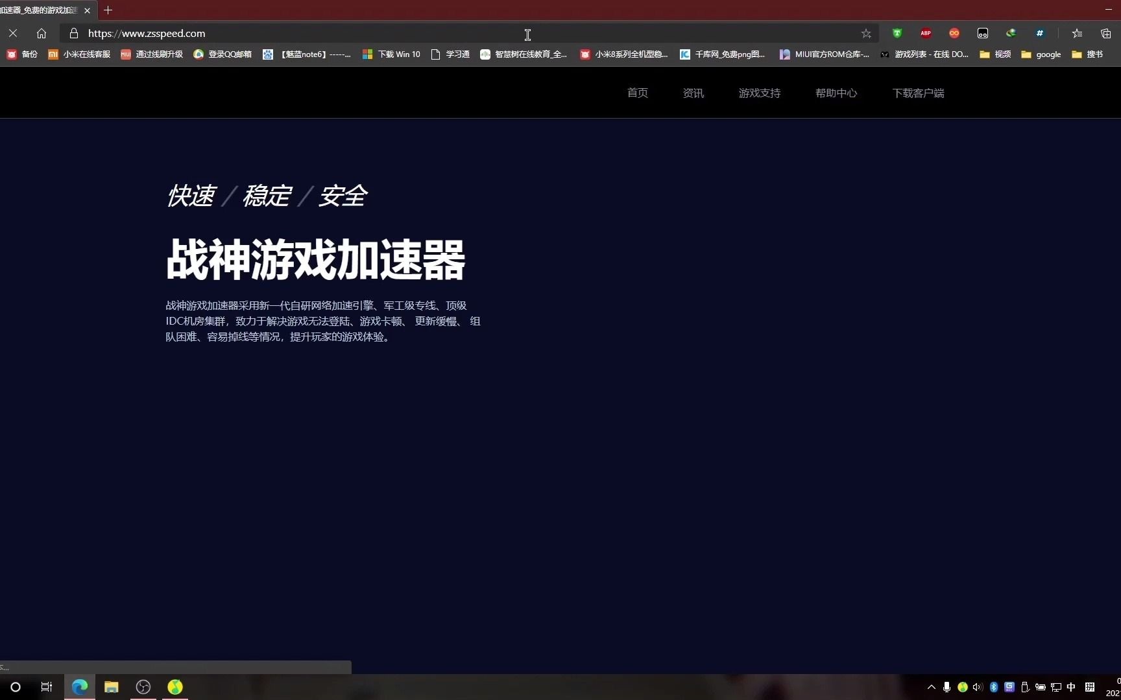Open the 学习通 bookmark
1121x700 pixels.
(x=450, y=54)
